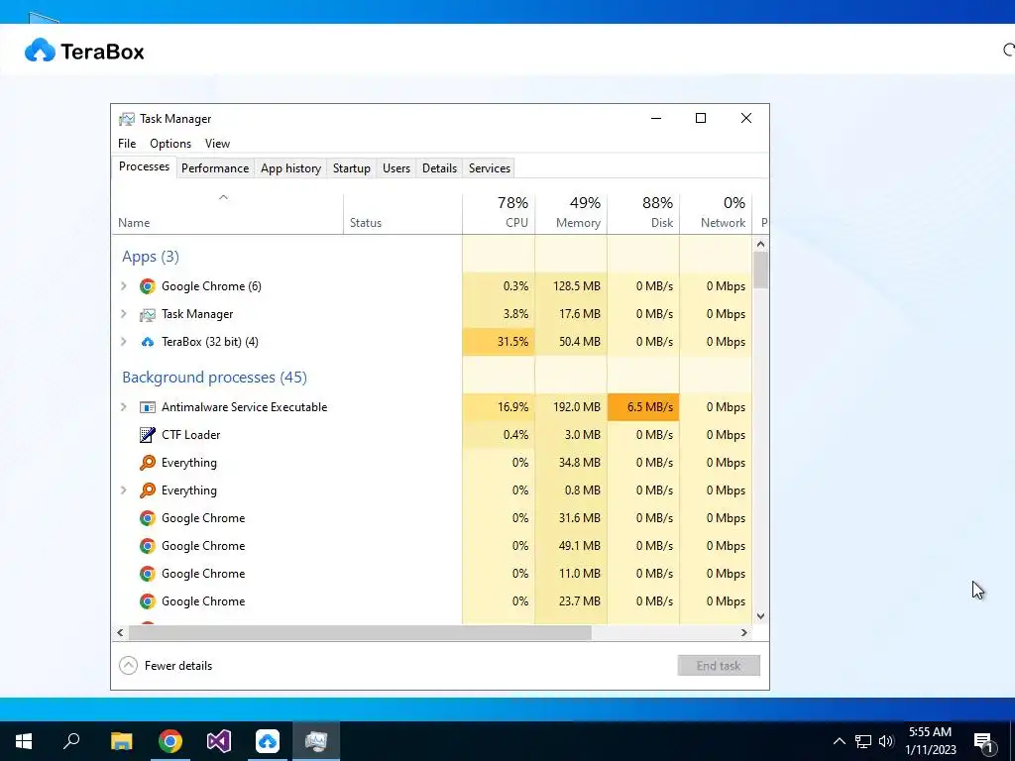Open the Options menu
The height and width of the screenshot is (761, 1015).
tap(170, 144)
